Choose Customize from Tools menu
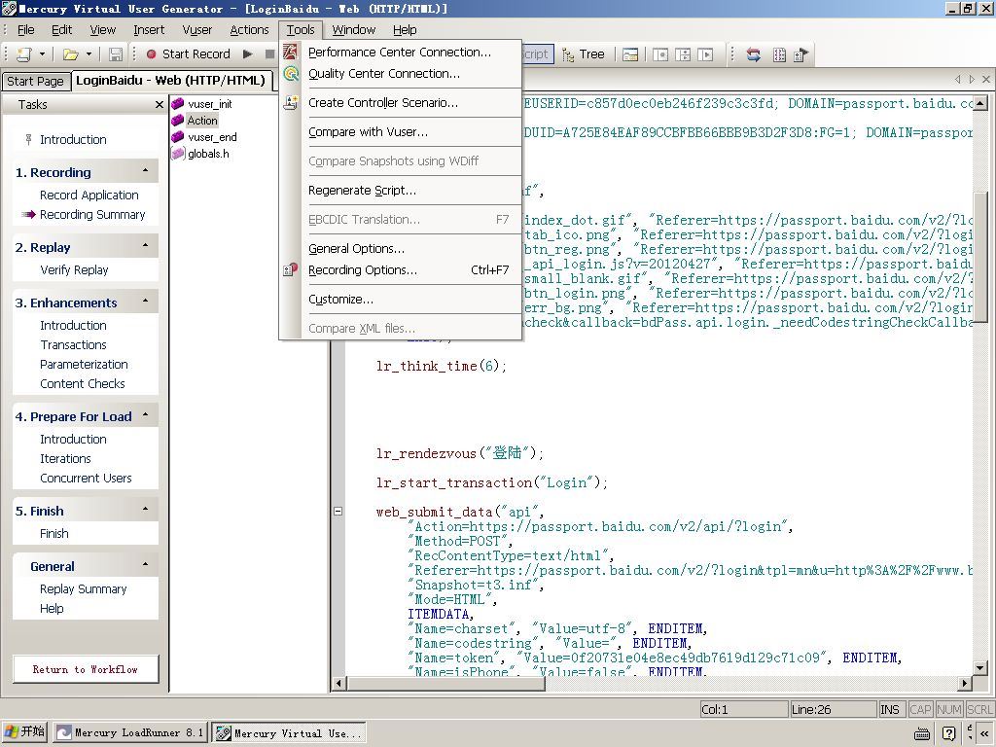The image size is (996, 747). 400,300
